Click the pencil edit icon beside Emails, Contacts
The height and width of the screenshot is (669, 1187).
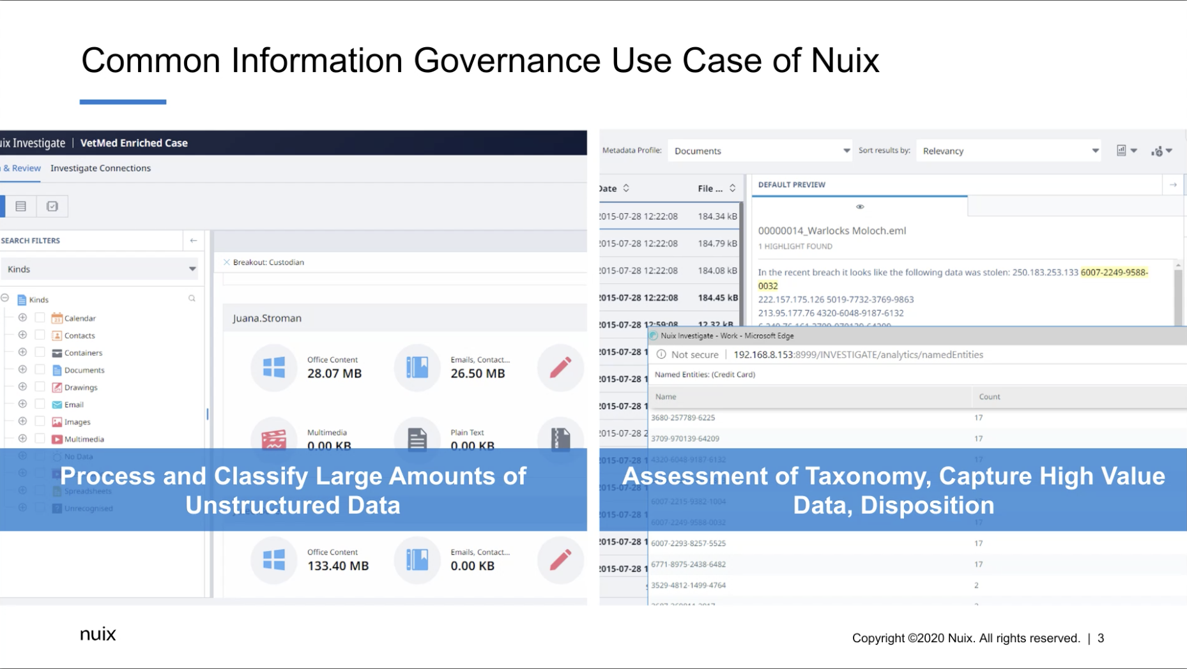(560, 368)
